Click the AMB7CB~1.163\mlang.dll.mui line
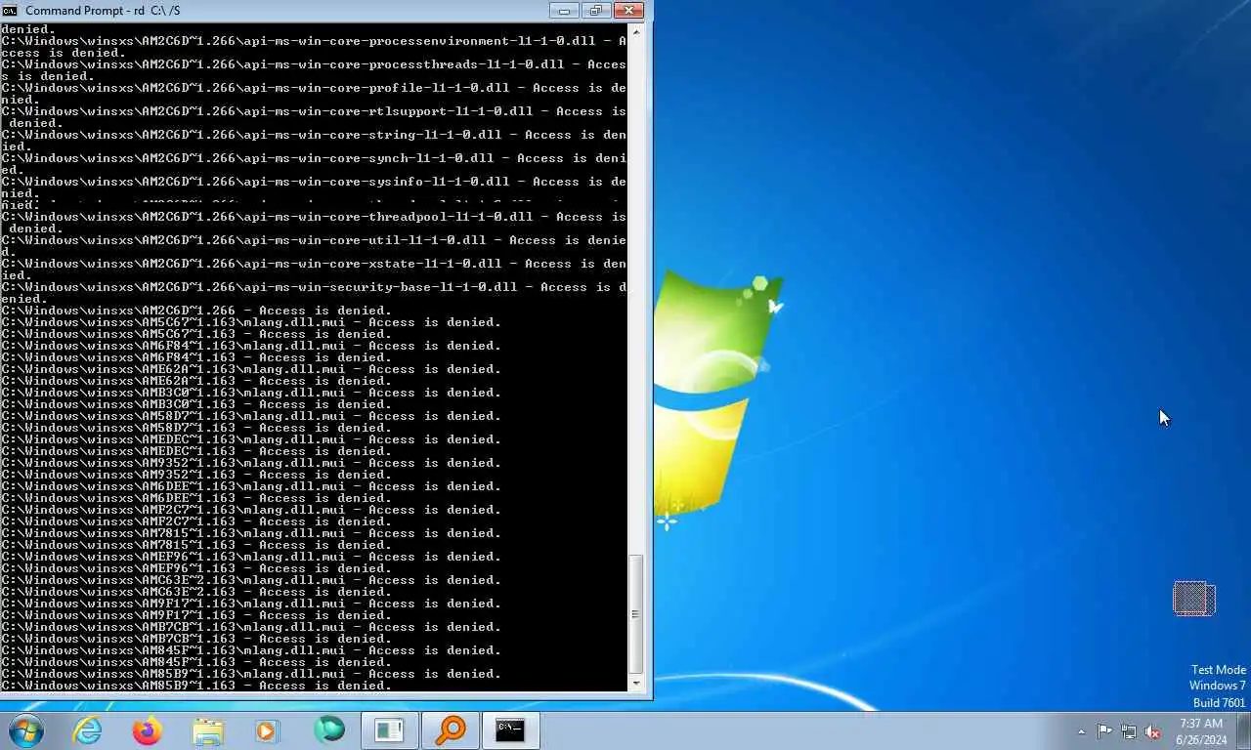The height and width of the screenshot is (750, 1251). 251,627
